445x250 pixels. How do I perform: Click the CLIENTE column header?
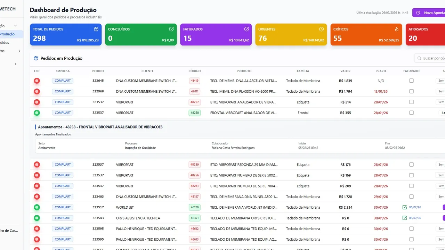click(x=147, y=71)
